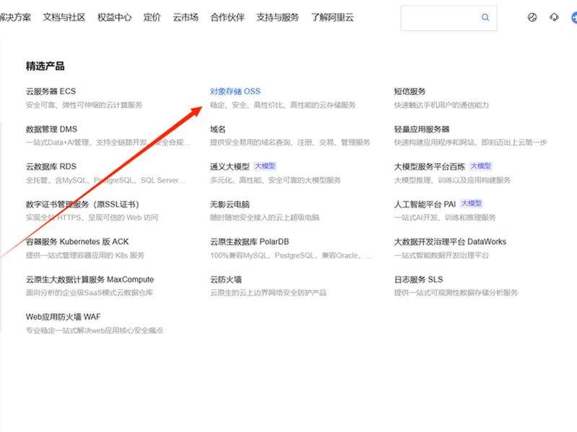This screenshot has width=577, height=432.
Task: Click description 一站式智能数据开发治理平台
Action: (441, 256)
